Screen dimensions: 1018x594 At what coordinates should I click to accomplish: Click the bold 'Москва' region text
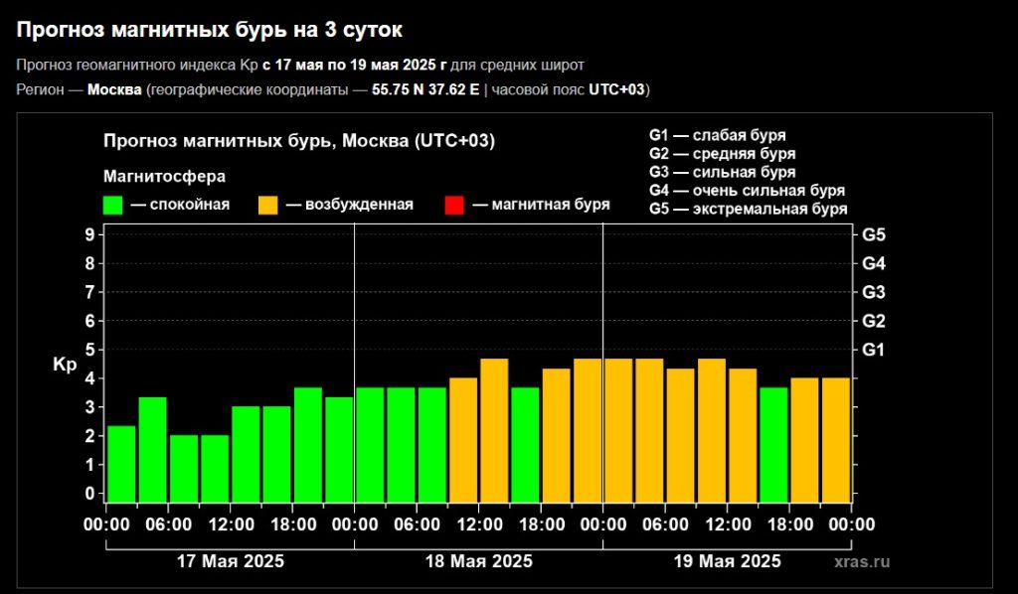(114, 90)
